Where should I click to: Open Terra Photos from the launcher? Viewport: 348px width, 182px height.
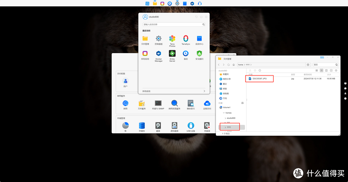(172, 39)
